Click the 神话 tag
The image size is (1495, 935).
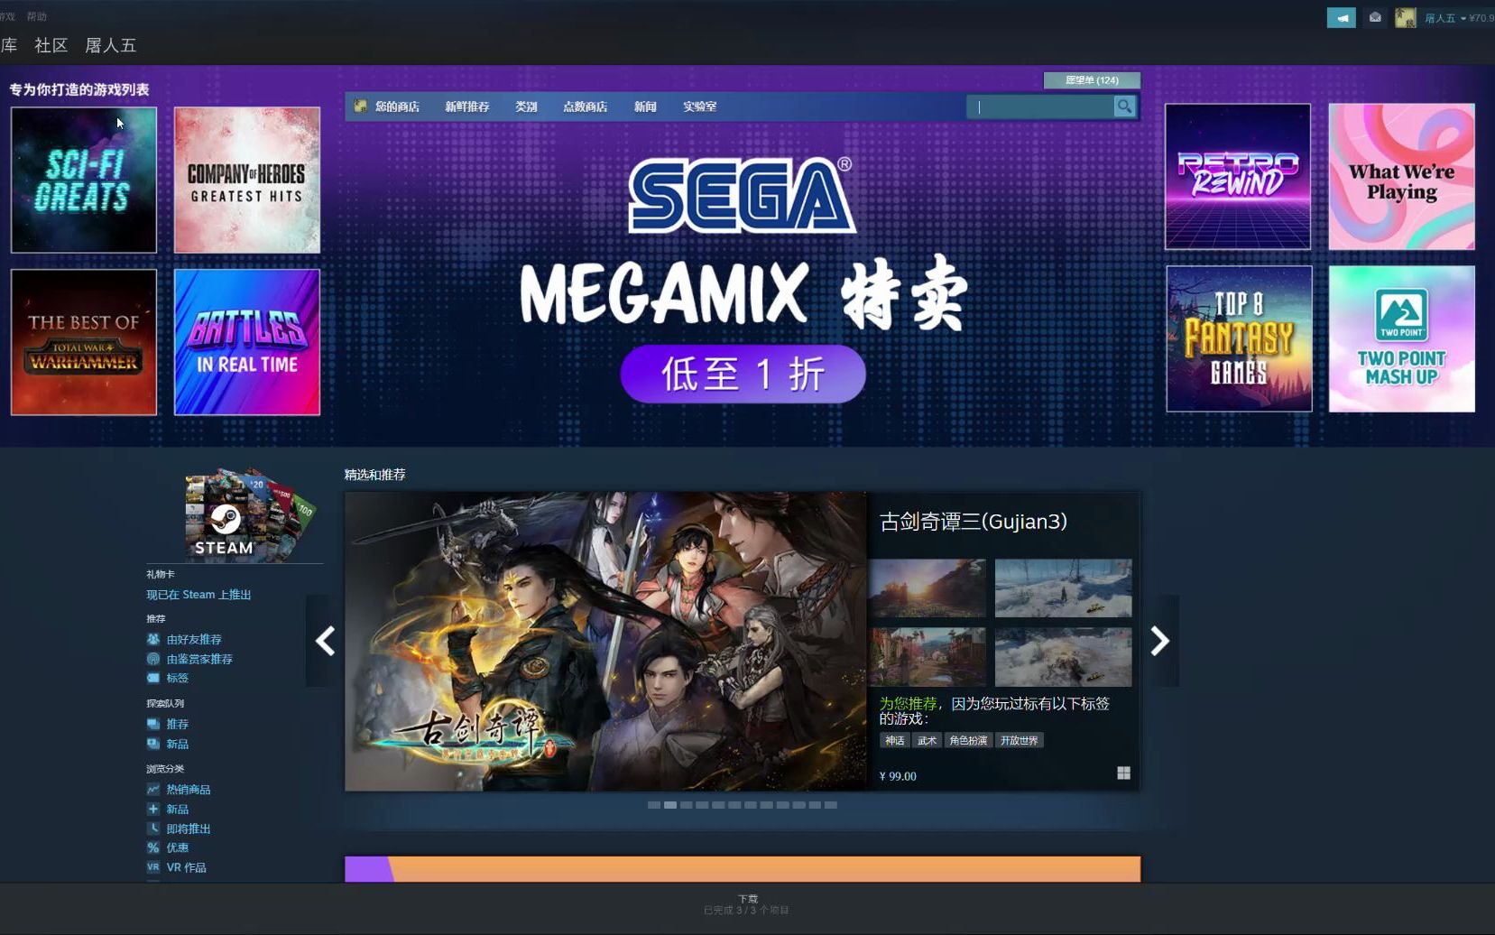point(895,740)
